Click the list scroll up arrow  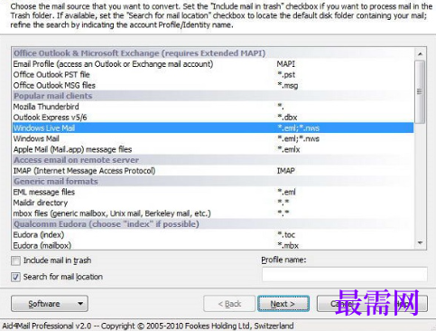[x=420, y=54]
